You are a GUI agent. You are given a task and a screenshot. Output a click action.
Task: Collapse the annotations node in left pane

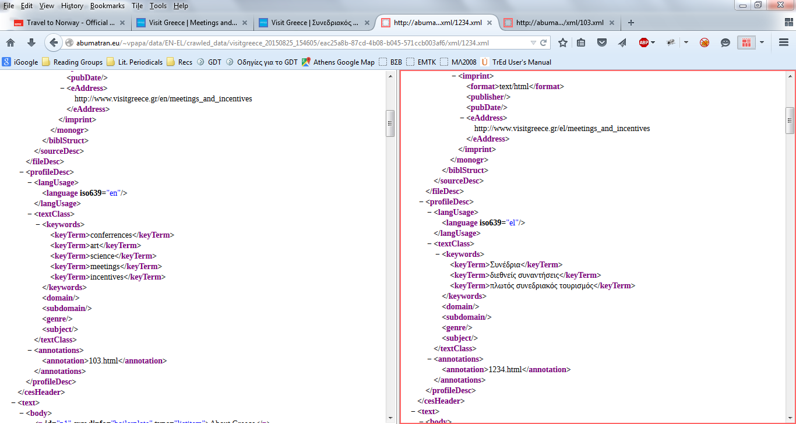pos(29,351)
